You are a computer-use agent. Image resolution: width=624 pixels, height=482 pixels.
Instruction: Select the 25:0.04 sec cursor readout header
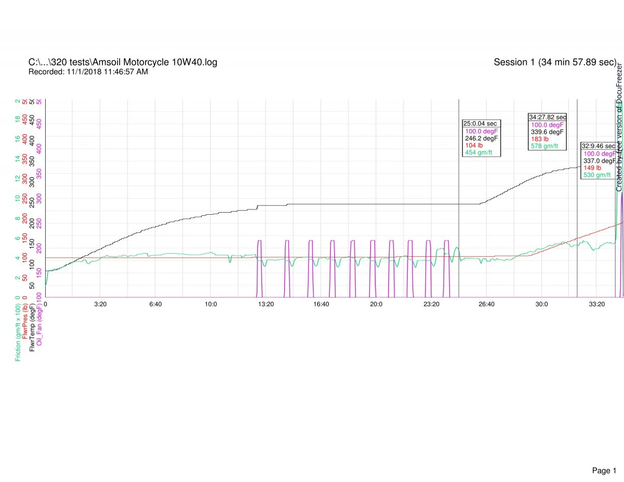[480, 124]
